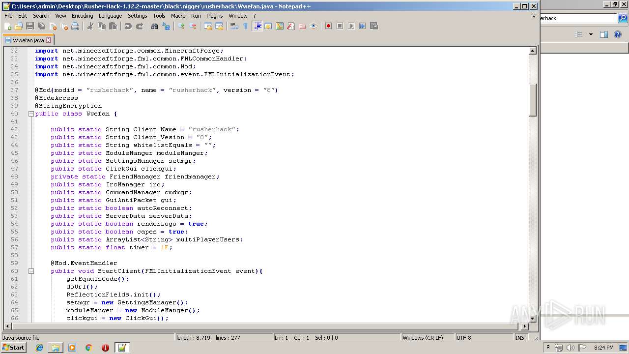Viewport: 629px width, 354px height.
Task: Open Find dialog via binoculars icon
Action: 155,26
